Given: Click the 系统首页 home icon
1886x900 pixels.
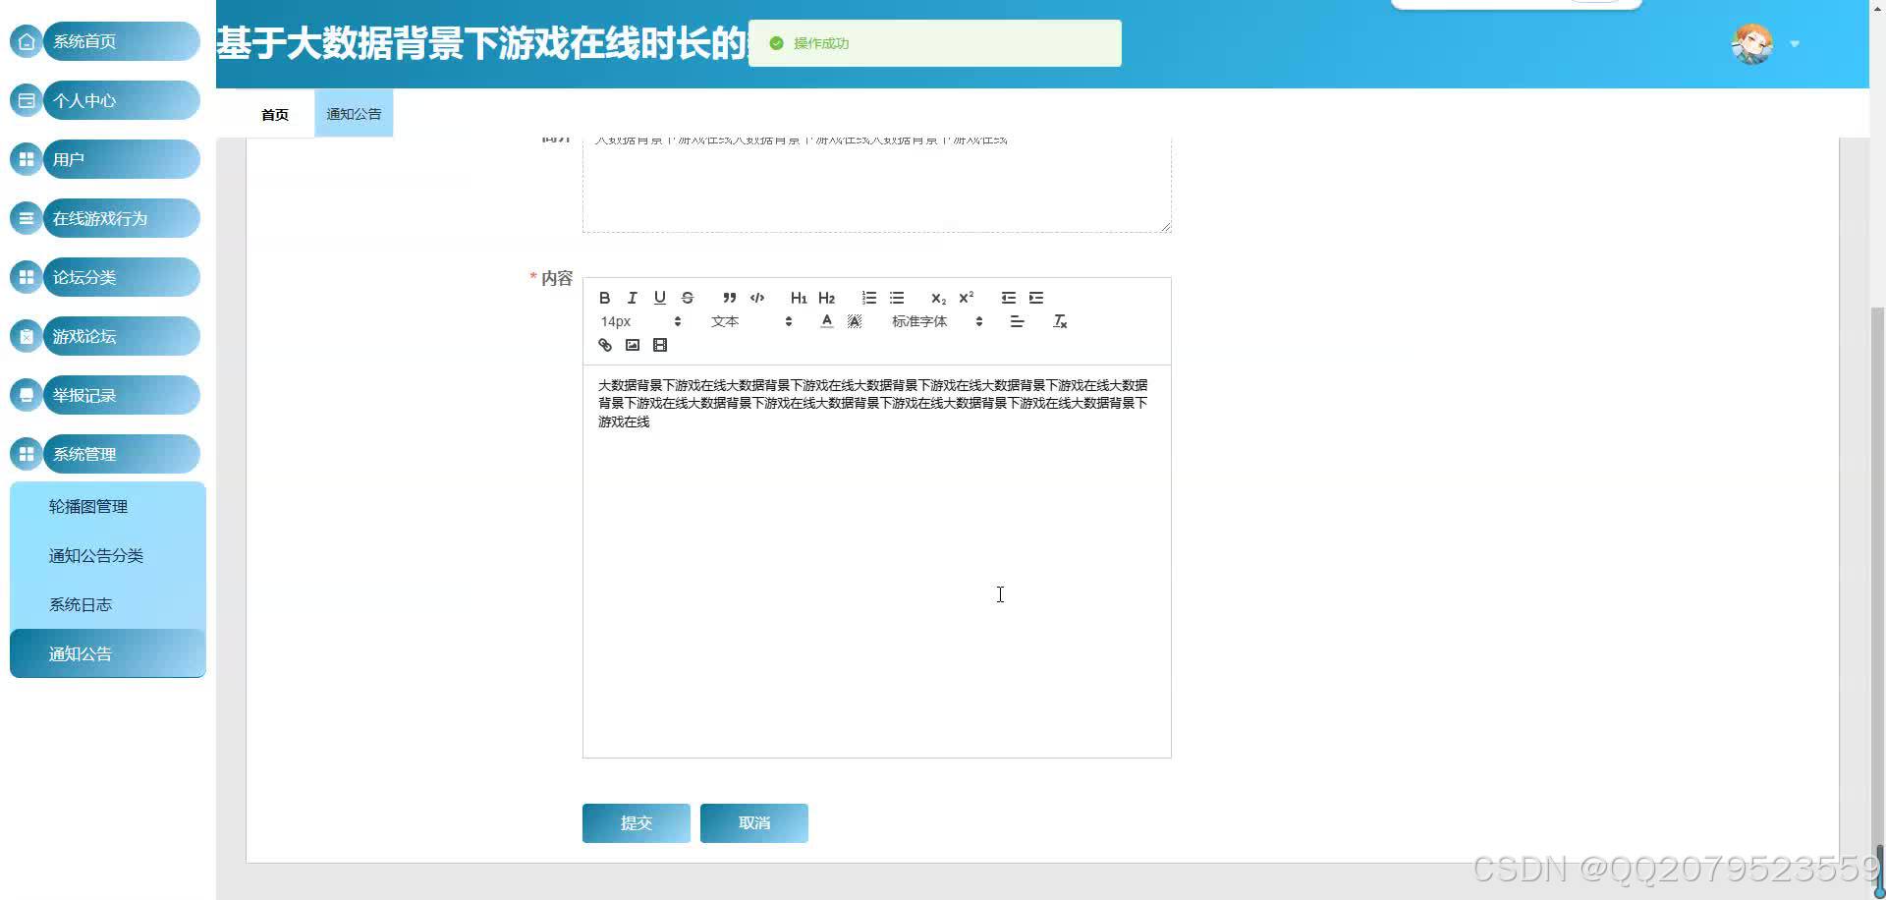Looking at the screenshot, I should coord(27,41).
